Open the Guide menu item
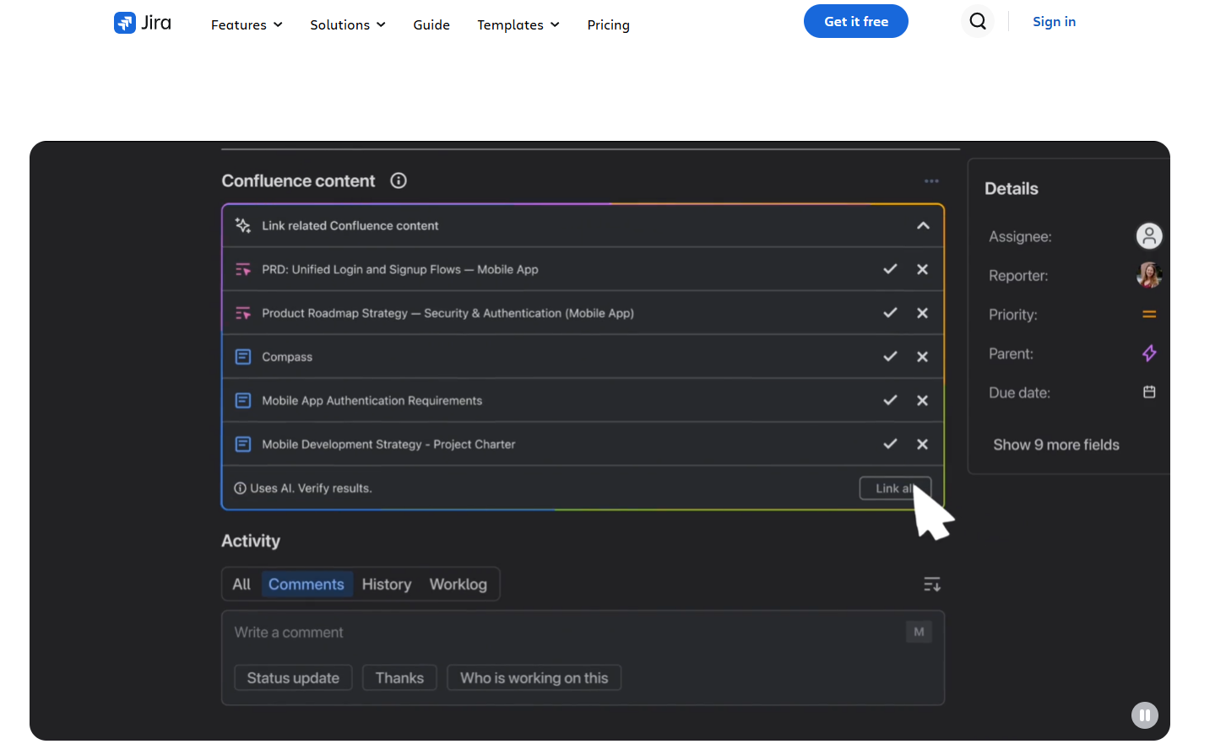 point(431,25)
